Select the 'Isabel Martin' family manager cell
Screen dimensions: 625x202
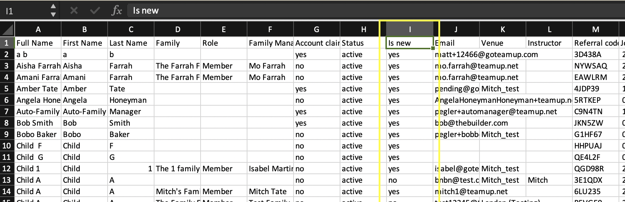pos(270,168)
